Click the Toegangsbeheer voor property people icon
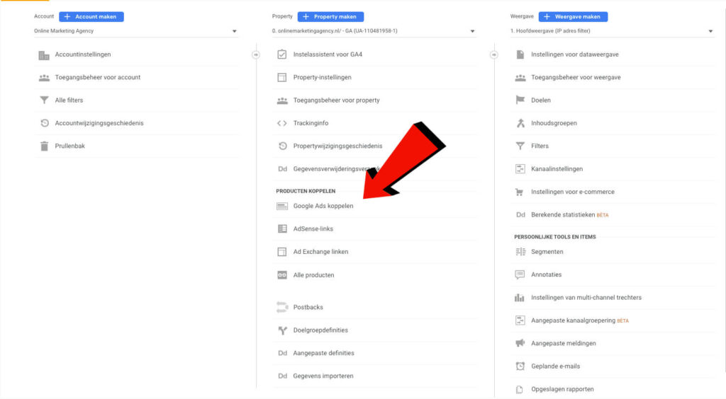 [x=282, y=100]
